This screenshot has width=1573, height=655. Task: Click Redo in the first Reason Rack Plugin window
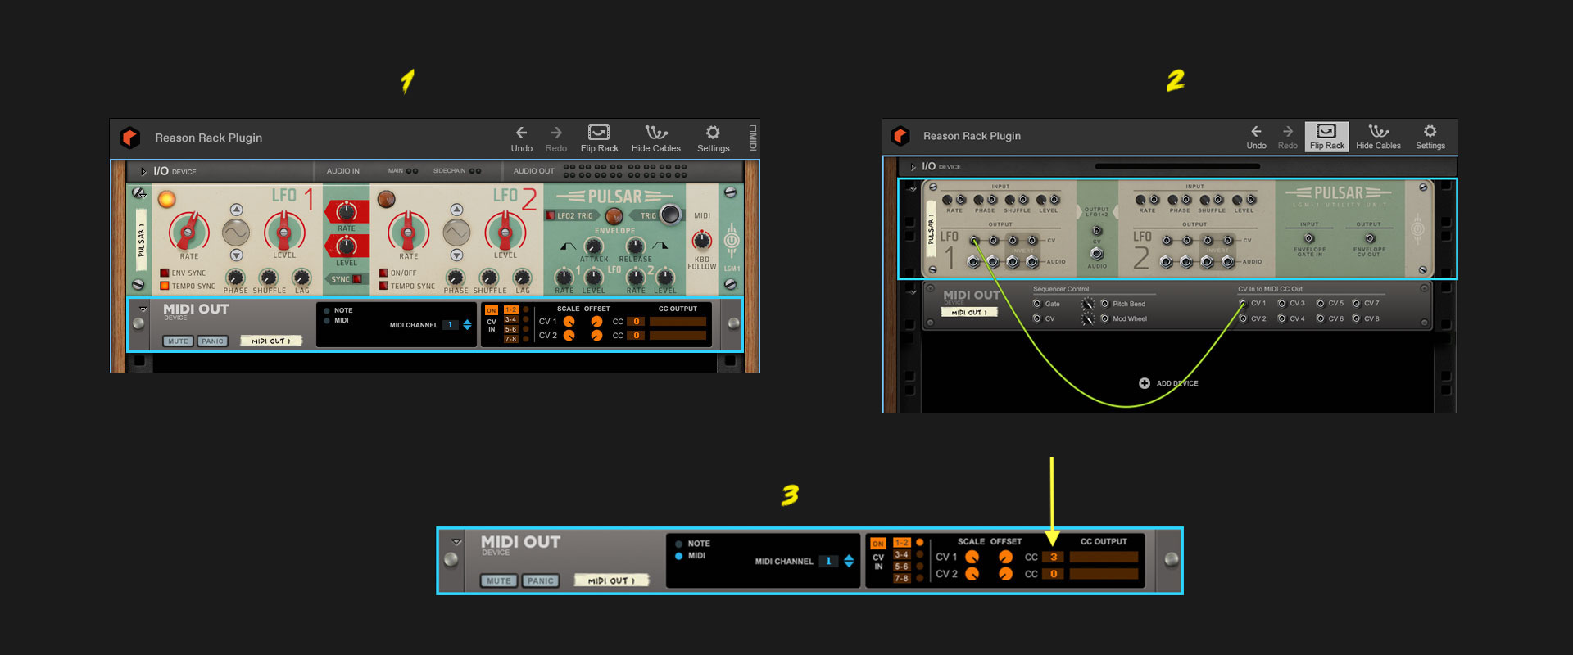click(556, 138)
